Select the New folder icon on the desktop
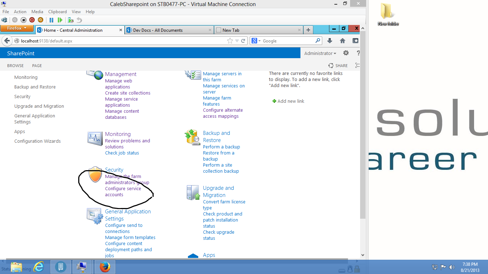The image size is (488, 274). [x=388, y=14]
